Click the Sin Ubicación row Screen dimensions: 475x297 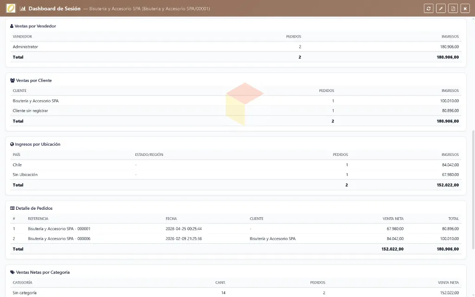(236, 174)
